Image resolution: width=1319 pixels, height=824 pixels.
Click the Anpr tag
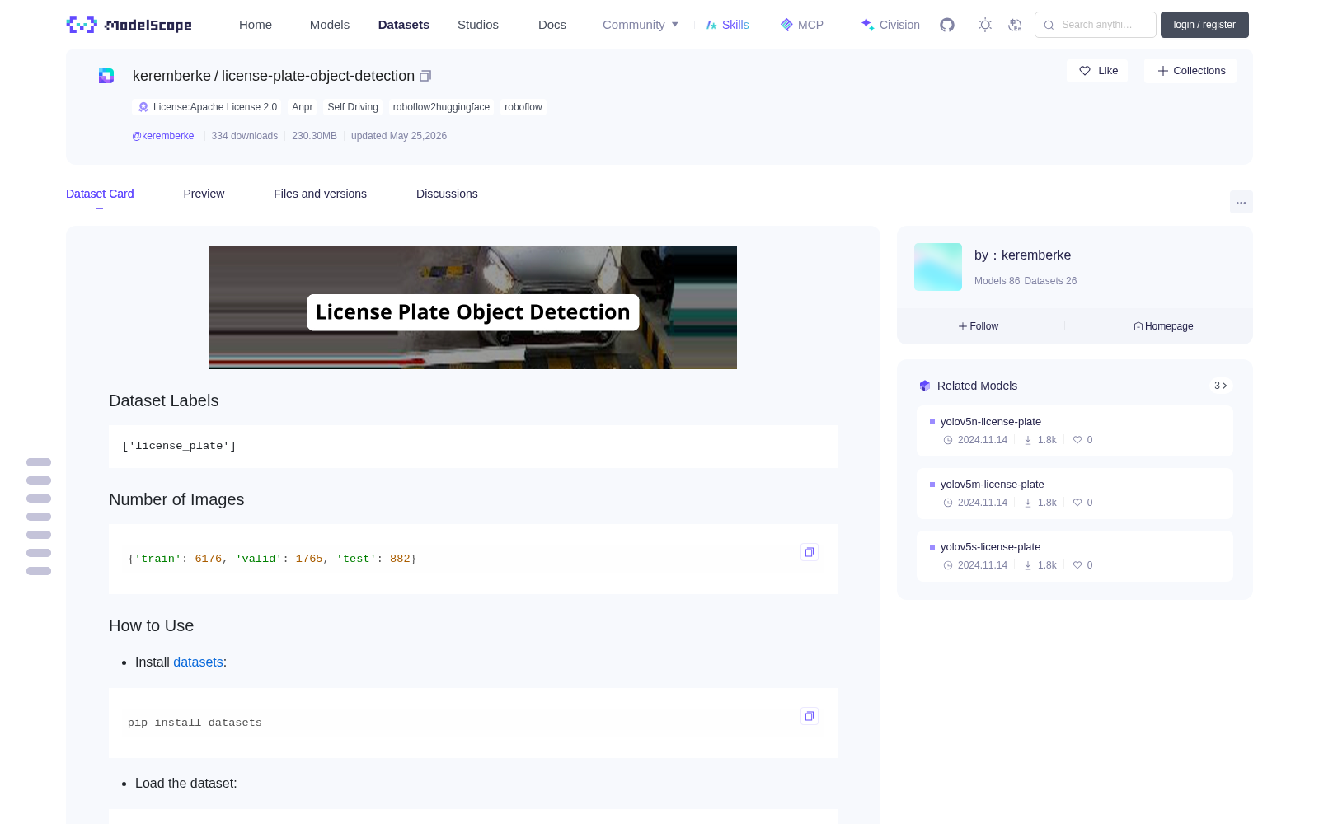coord(303,107)
